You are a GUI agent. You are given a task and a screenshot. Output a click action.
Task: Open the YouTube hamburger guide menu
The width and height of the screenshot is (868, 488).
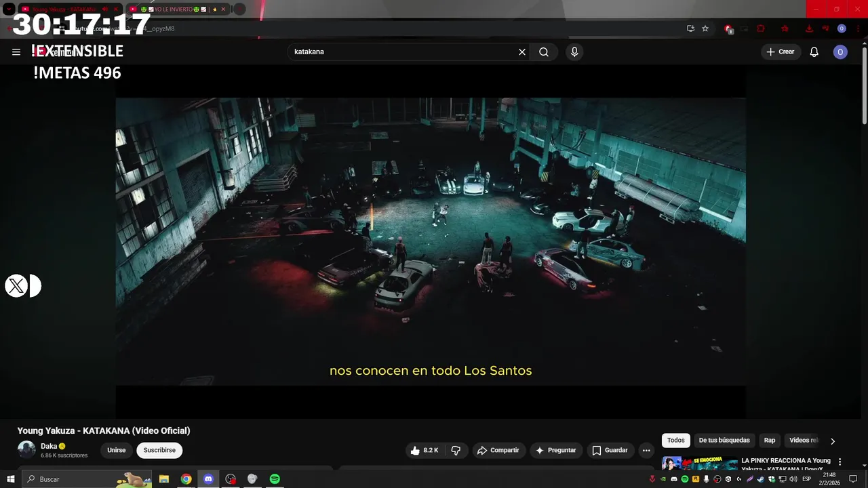click(x=16, y=52)
